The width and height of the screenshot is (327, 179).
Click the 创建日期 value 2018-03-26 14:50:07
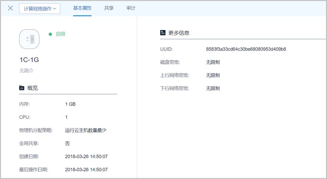coord(86,156)
